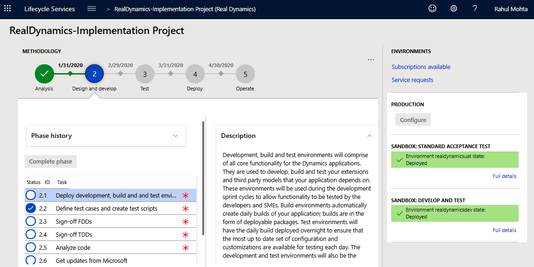Open the hamburger navigation menu
The height and width of the screenshot is (267, 534).
pos(92,9)
